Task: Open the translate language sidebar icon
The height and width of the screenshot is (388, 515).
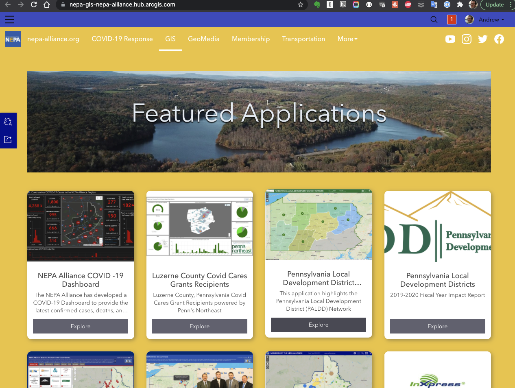Action: point(8,122)
